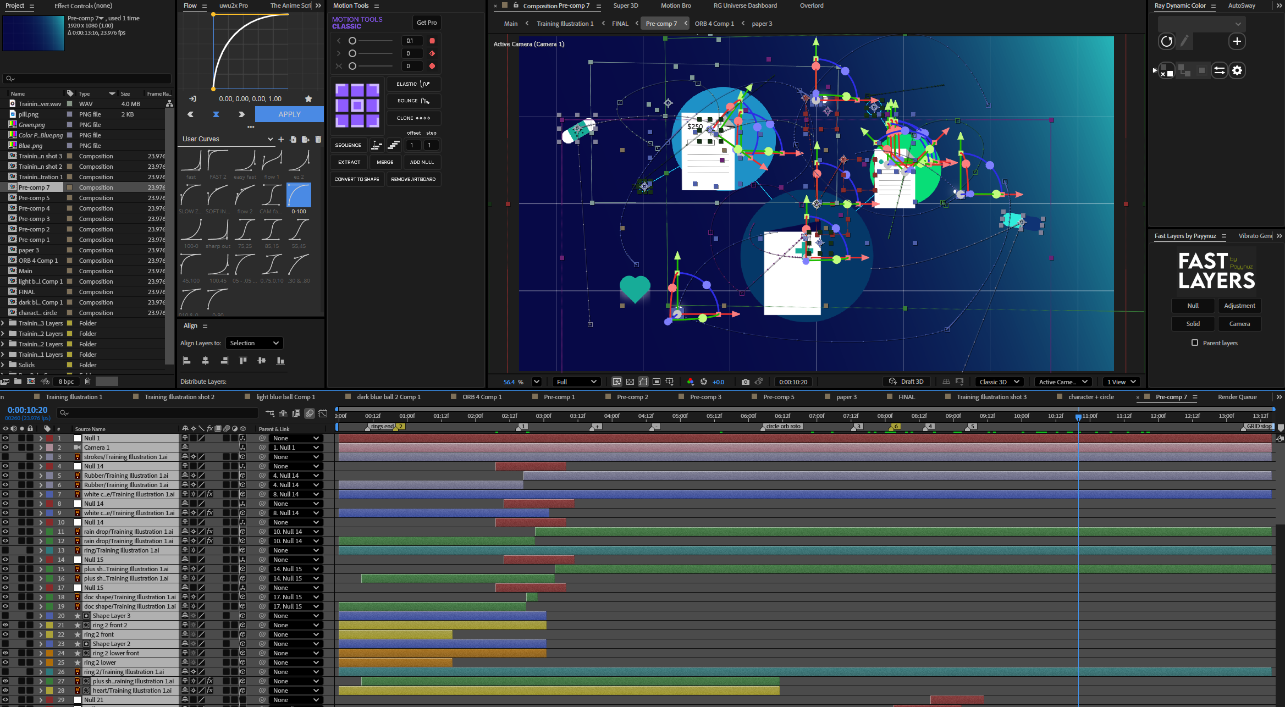Click the APPLY button in Flow
The height and width of the screenshot is (707, 1285).
click(x=289, y=114)
